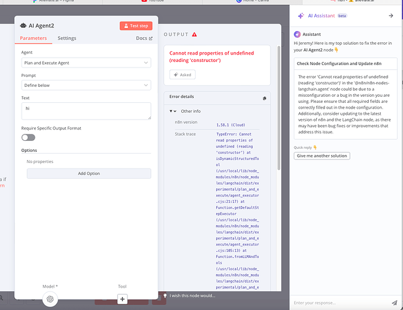
Task: Switch to the Settings tab
Action: point(67,38)
